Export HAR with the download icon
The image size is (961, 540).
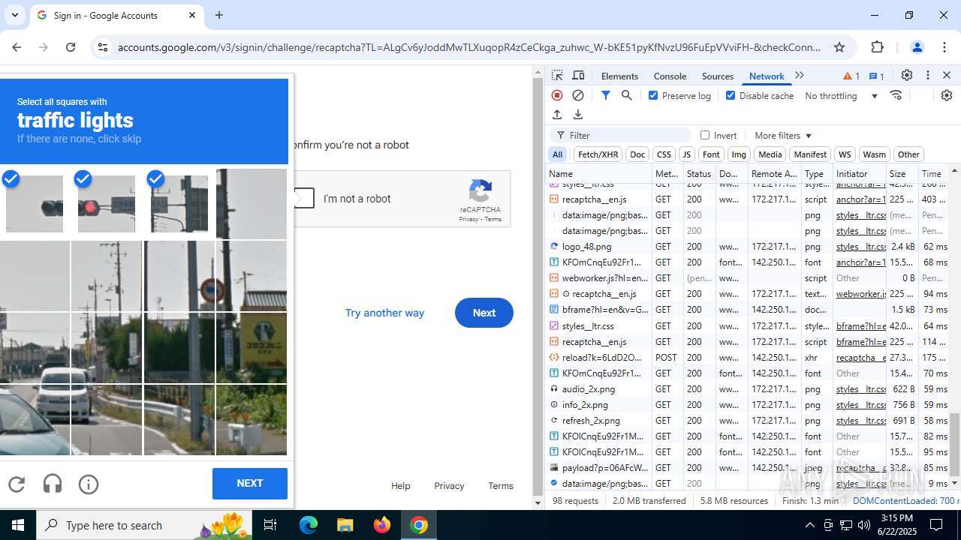pyautogui.click(x=578, y=115)
